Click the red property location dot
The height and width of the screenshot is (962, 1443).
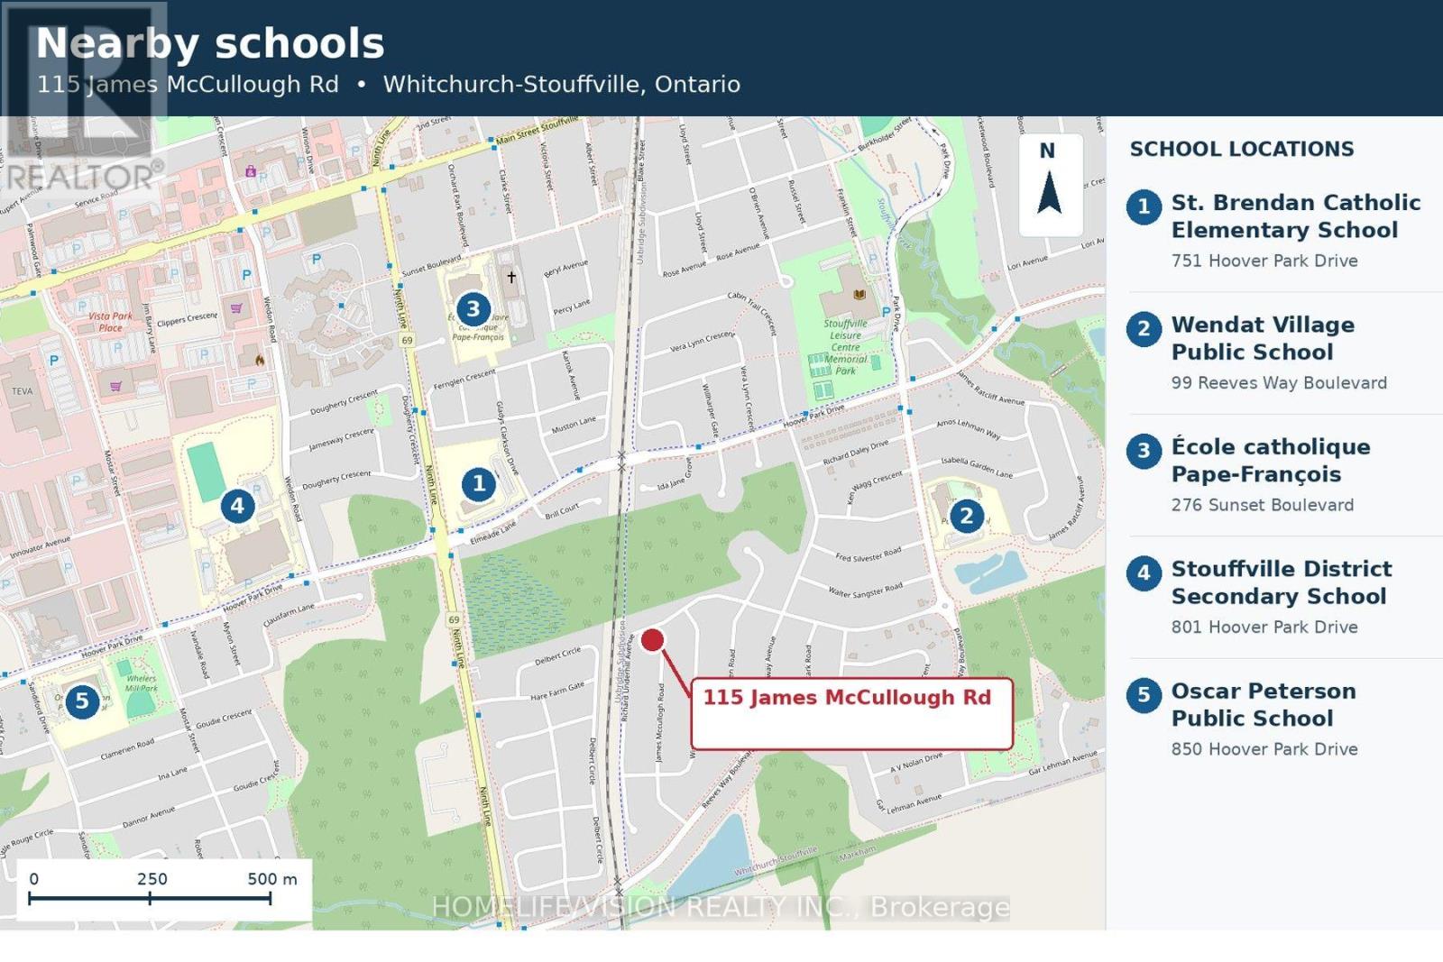point(652,640)
